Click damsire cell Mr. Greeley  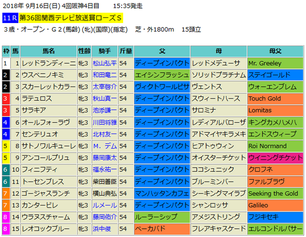coord(275,63)
